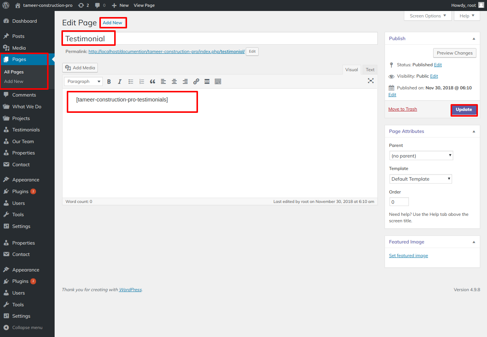Open the Paragraph format dropdown
This screenshot has width=487, height=337.
[x=83, y=81]
